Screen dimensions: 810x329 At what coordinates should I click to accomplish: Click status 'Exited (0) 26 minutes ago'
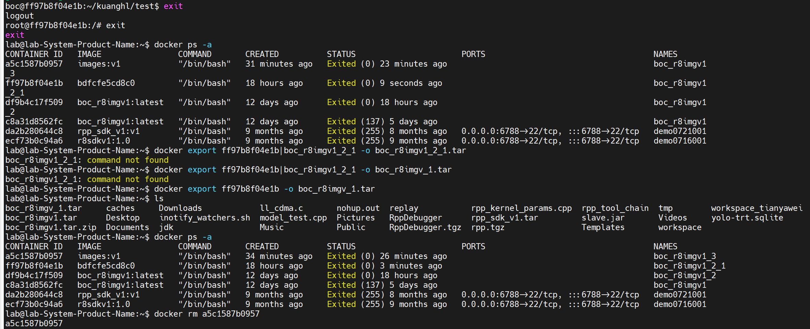pos(387,256)
